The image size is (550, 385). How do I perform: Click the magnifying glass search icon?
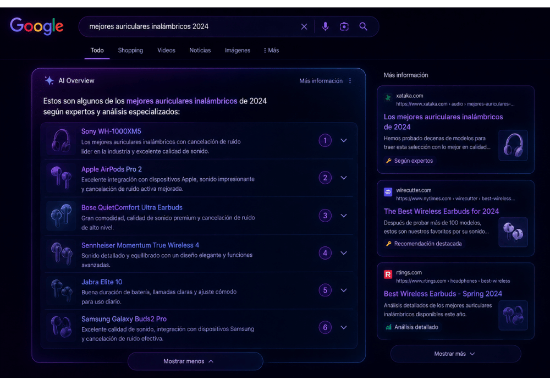tap(364, 26)
